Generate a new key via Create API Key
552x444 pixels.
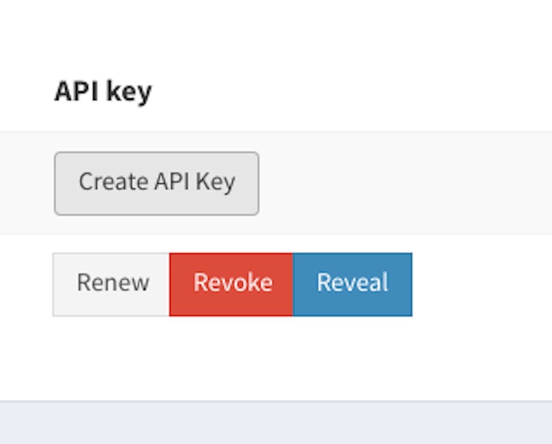tap(156, 183)
